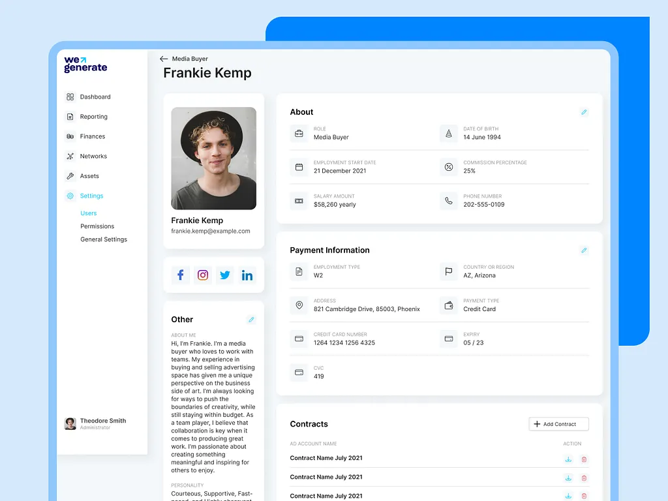Go back via Media Buyer breadcrumb
This screenshot has height=501, width=668.
tap(190, 59)
